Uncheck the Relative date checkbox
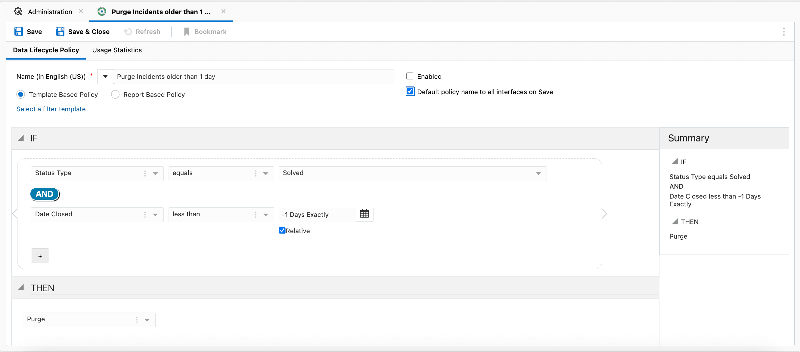800x352 pixels. click(282, 230)
